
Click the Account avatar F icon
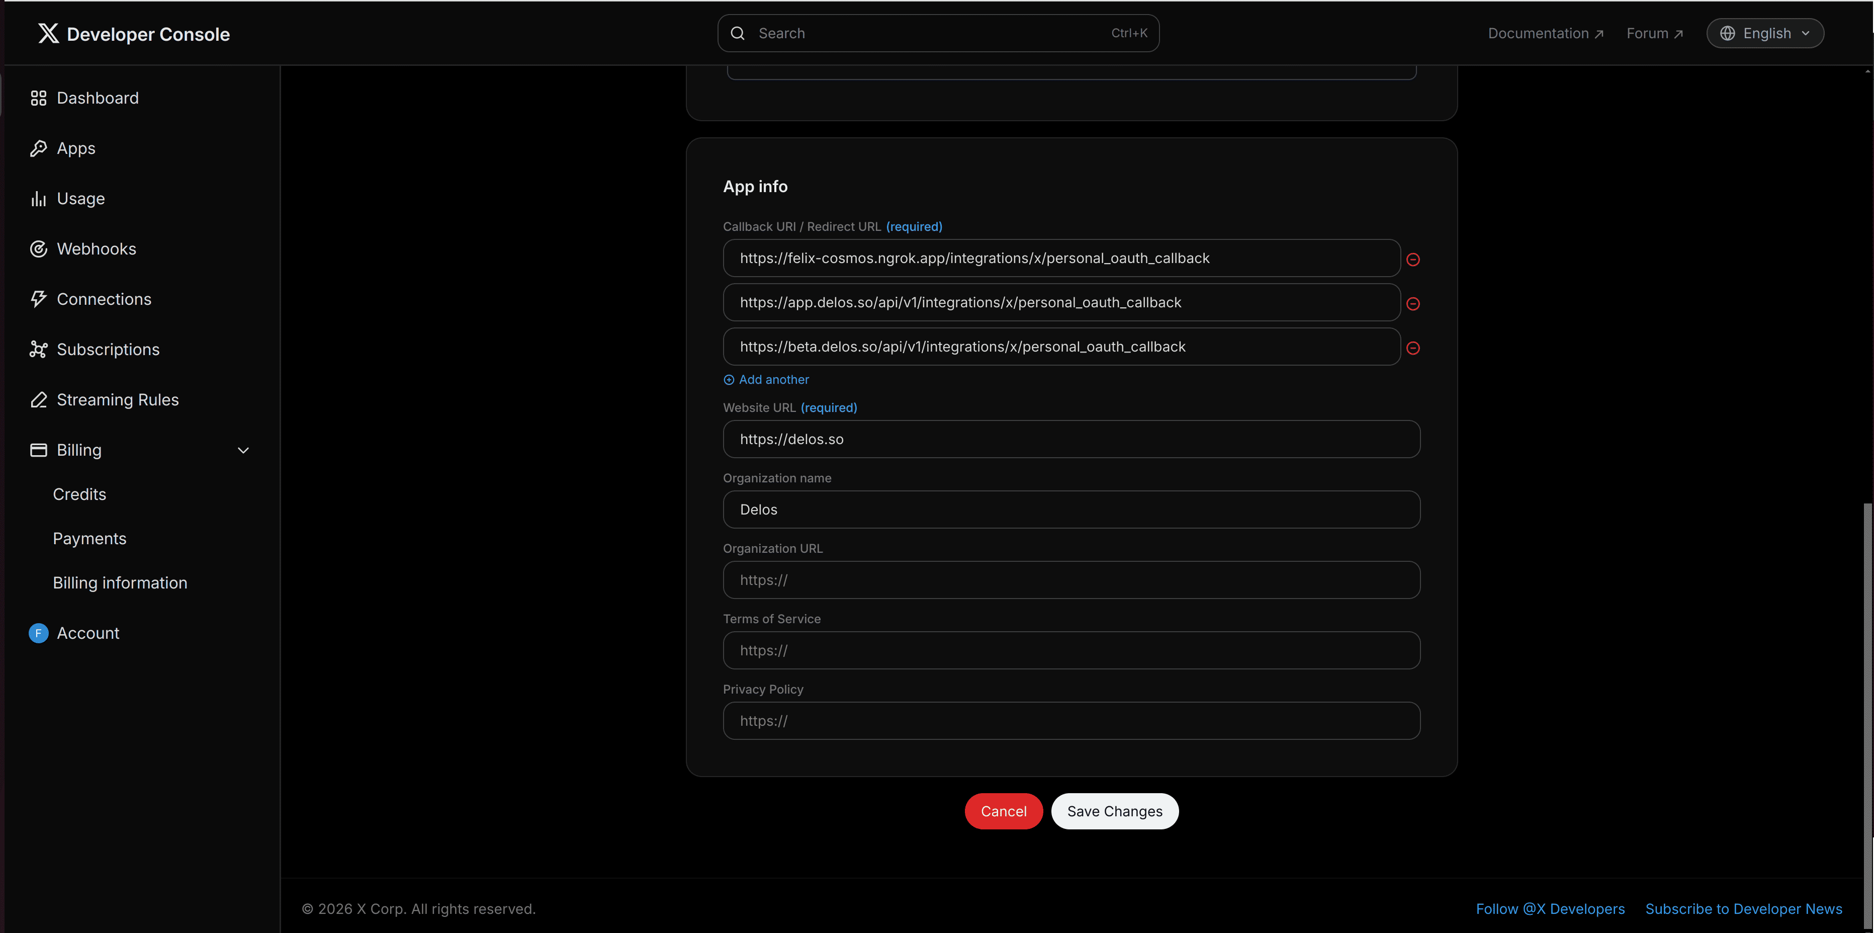39,633
